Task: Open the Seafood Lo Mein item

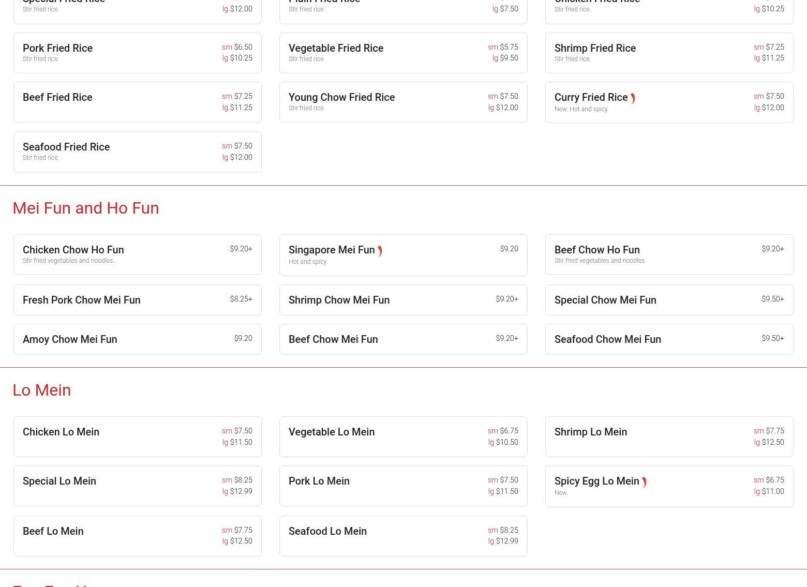Action: coord(327,531)
